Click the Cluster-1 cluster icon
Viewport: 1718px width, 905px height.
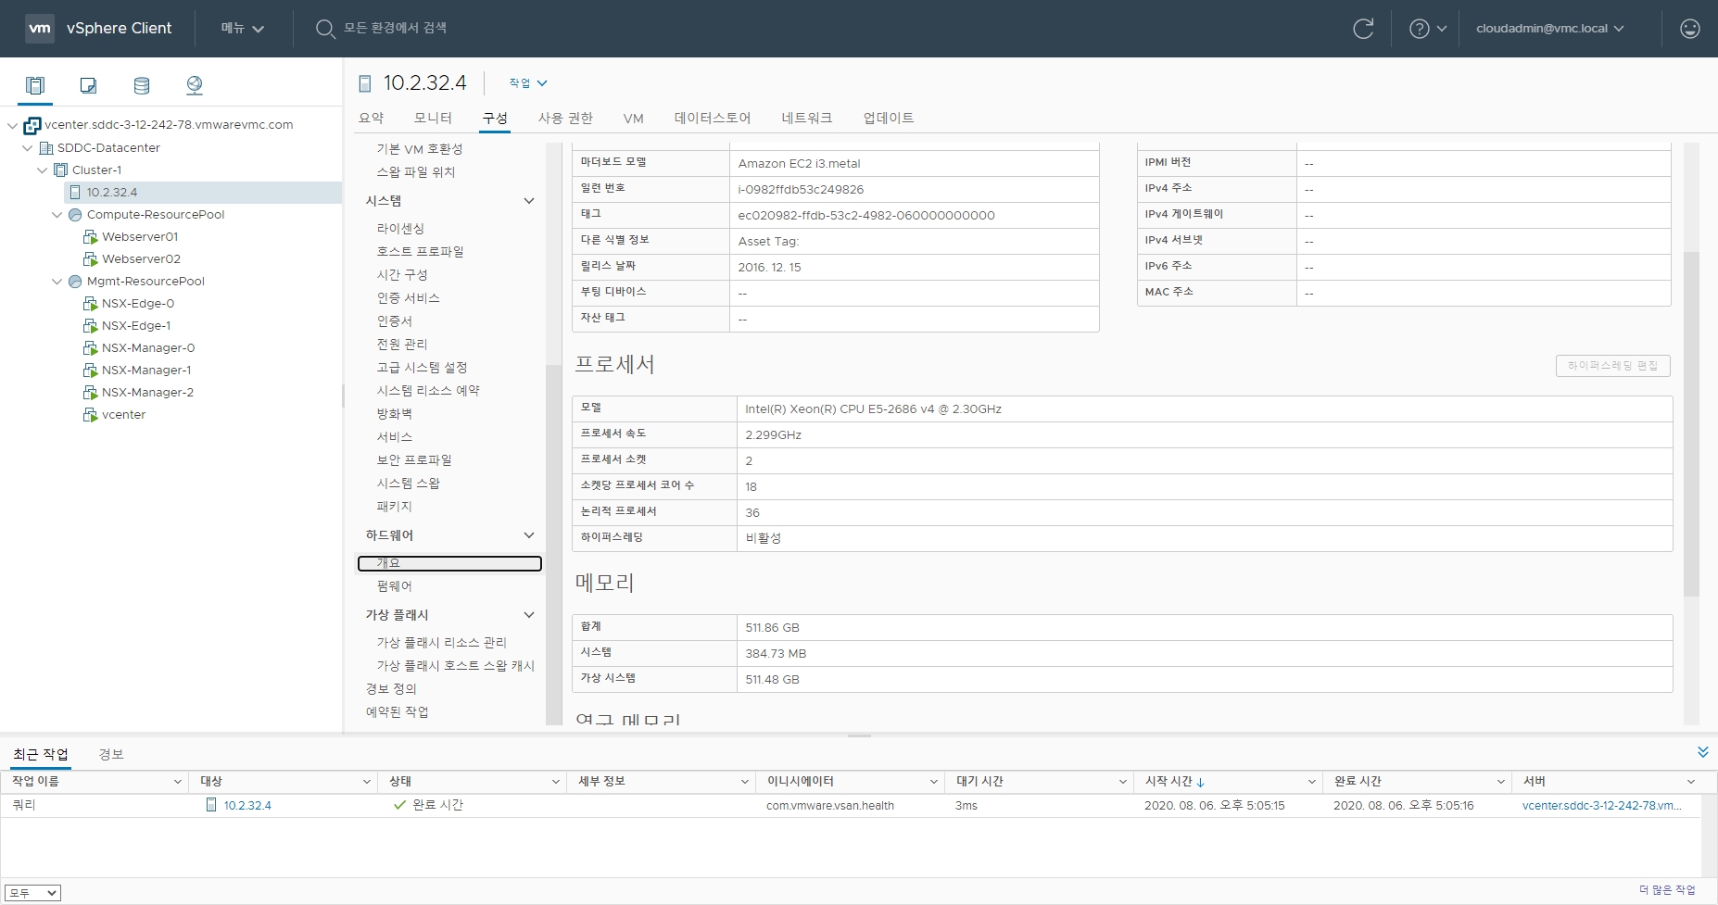(61, 170)
